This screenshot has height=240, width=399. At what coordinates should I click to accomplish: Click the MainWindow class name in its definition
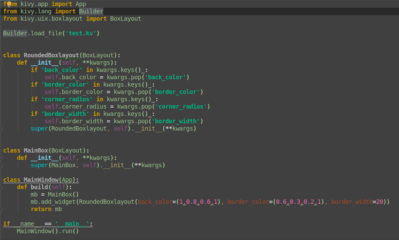[x=41, y=180]
